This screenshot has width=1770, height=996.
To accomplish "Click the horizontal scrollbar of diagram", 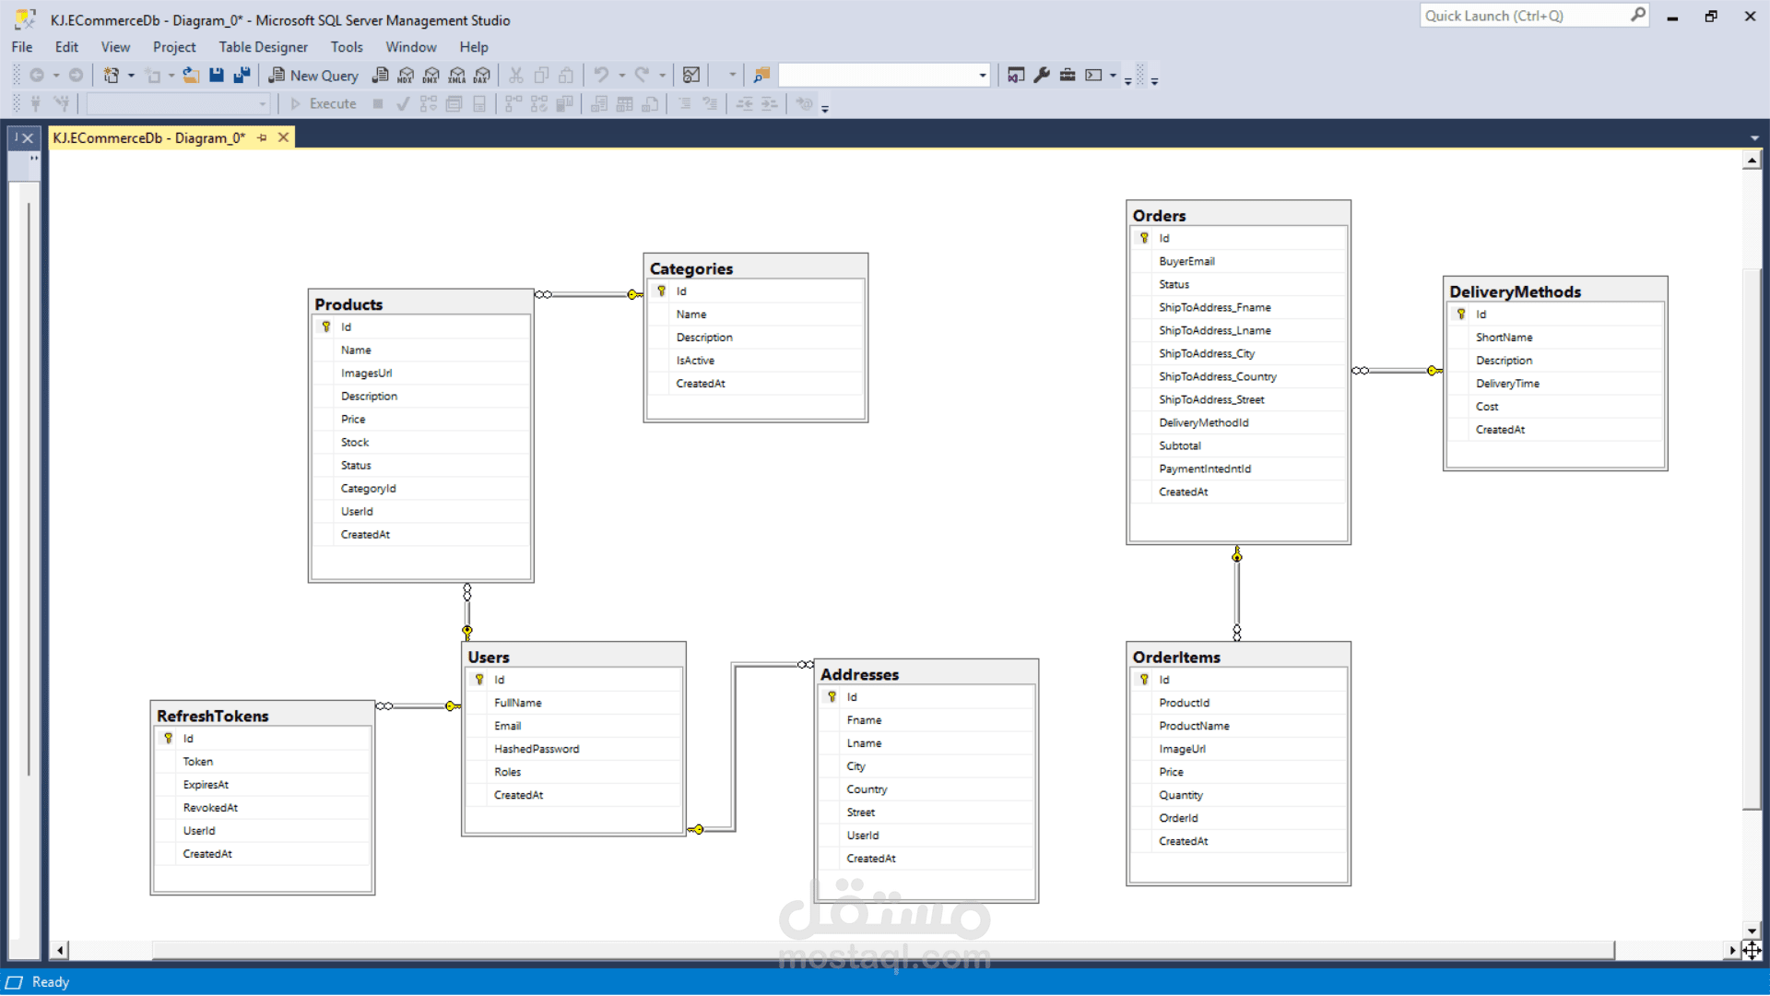I will point(882,950).
